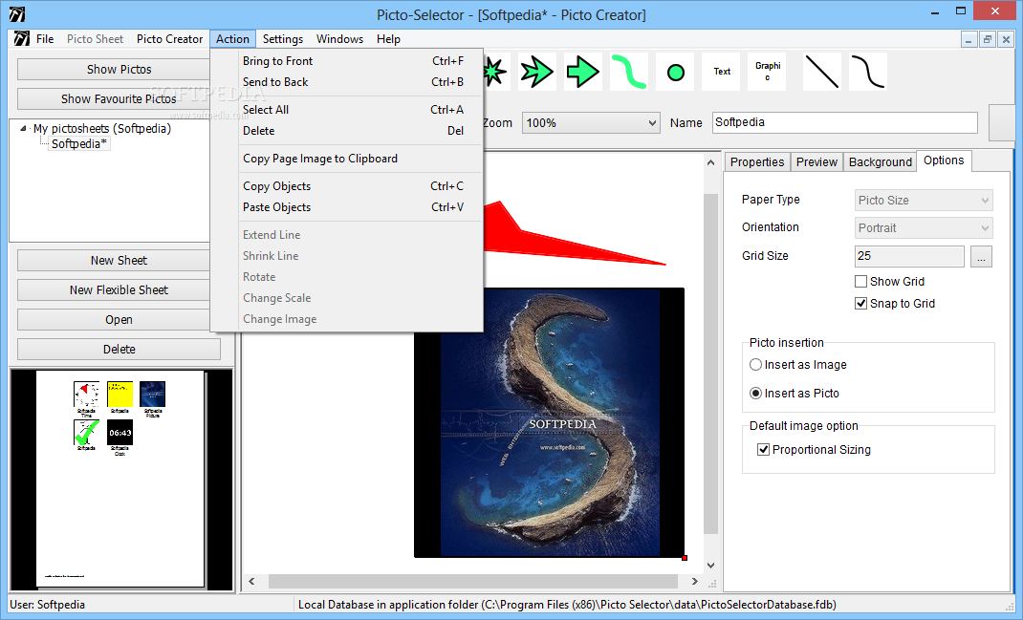Click the horizontal scrollbar thumb
The image size is (1023, 620).
tap(473, 581)
